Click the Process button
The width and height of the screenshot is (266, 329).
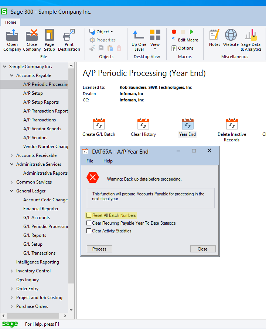(x=99, y=249)
